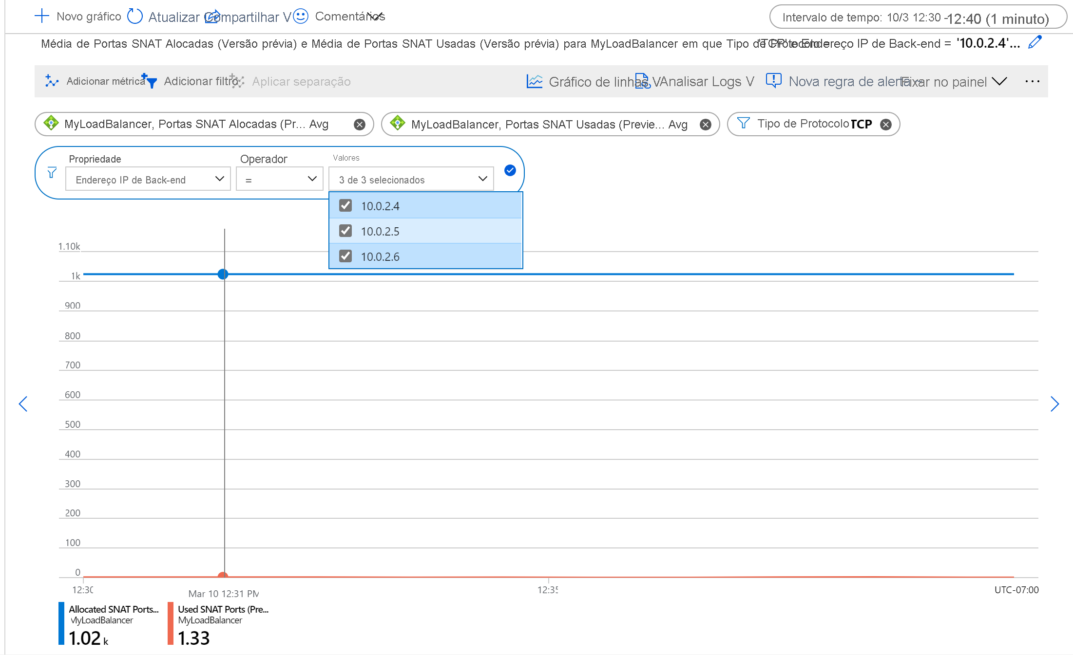
Task: Click Adicionar filtro label
Action: point(201,81)
